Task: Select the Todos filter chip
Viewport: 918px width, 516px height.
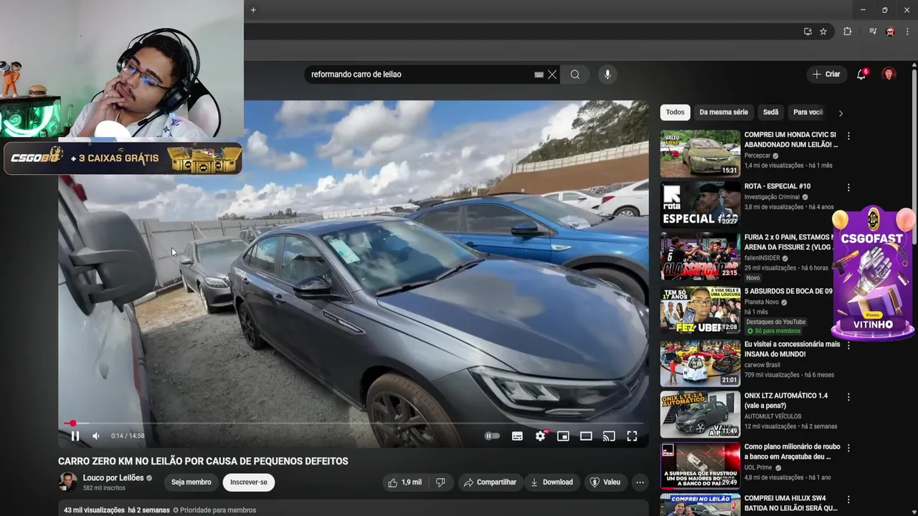Action: [675, 113]
